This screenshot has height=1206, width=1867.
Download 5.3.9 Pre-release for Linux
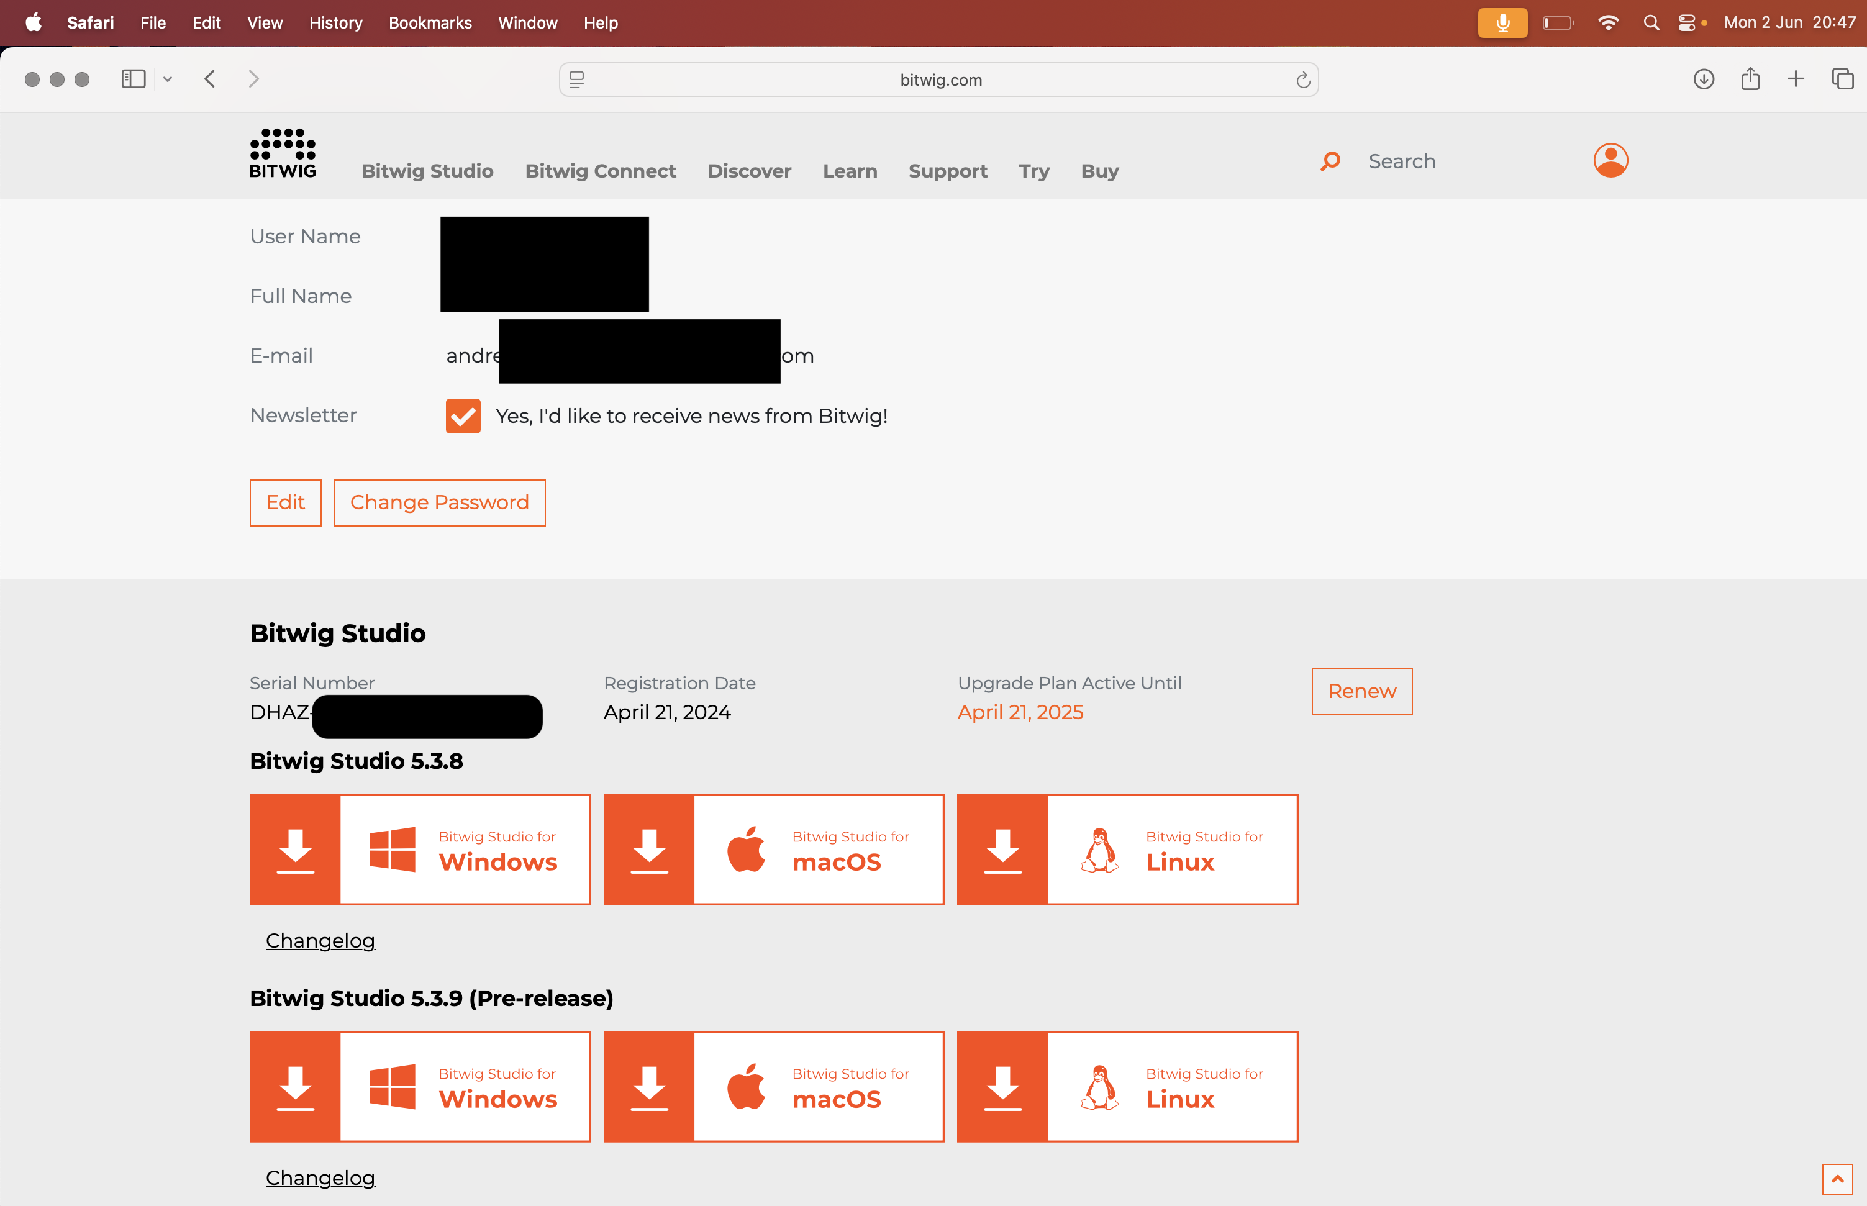pos(1127,1087)
